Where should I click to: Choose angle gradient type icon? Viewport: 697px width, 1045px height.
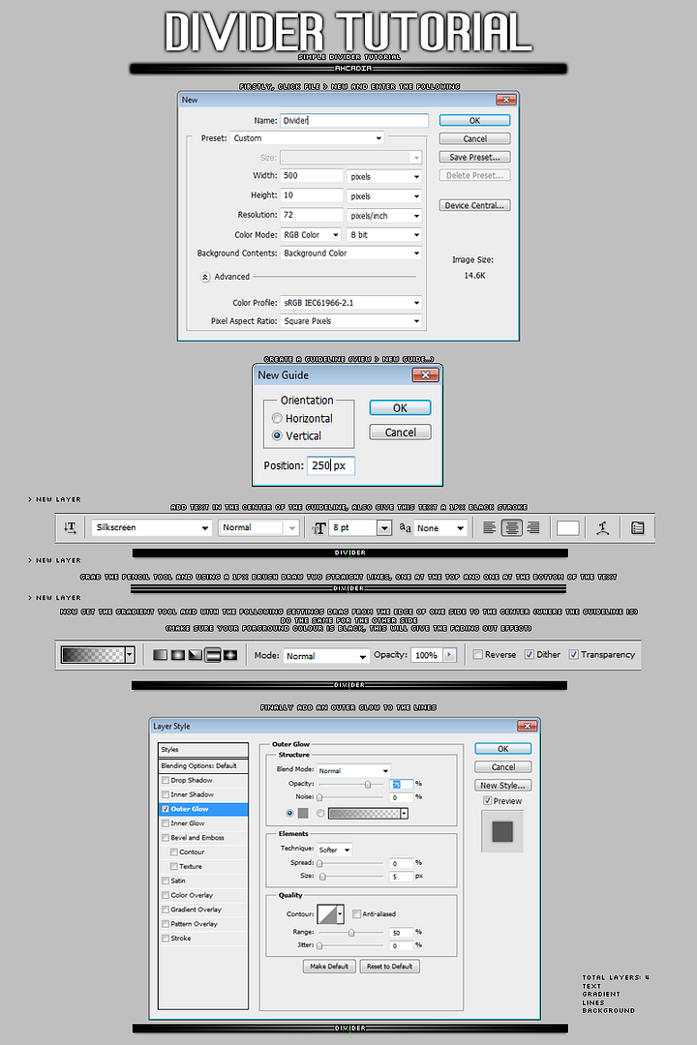coord(195,655)
